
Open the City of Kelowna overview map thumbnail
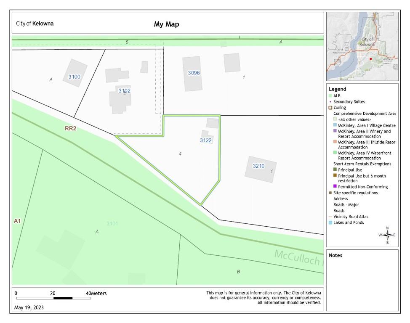(x=362, y=46)
